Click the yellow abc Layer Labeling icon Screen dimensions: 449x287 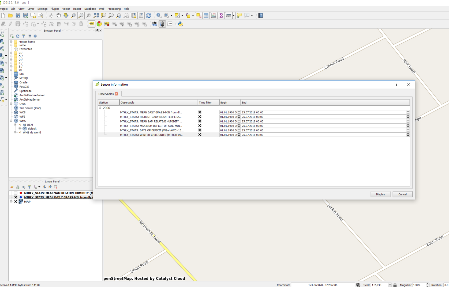92,24
